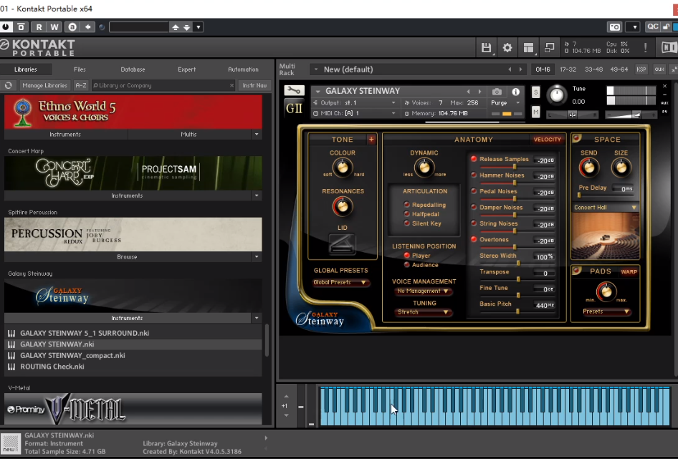Toggle Release Samples red LED
The image size is (678, 459).
pyautogui.click(x=474, y=159)
